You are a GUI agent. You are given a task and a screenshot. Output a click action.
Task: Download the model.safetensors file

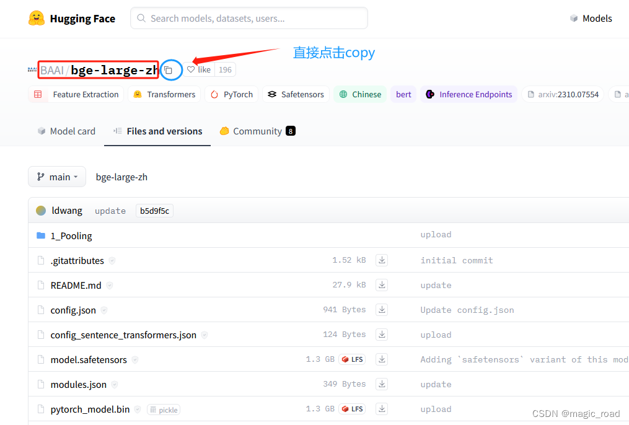point(381,359)
